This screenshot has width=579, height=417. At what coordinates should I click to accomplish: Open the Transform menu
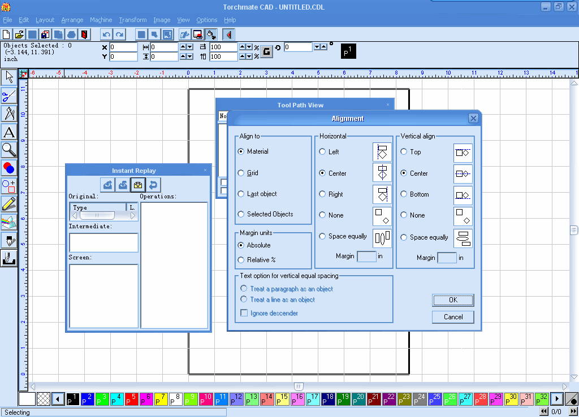tap(132, 20)
